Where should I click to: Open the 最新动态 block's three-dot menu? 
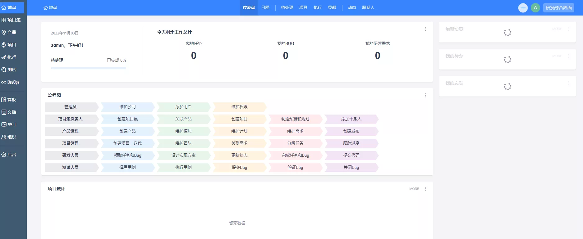click(x=568, y=29)
